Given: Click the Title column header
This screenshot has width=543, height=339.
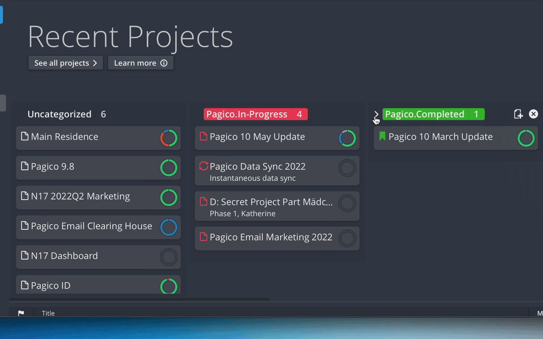Looking at the screenshot, I should pos(48,313).
